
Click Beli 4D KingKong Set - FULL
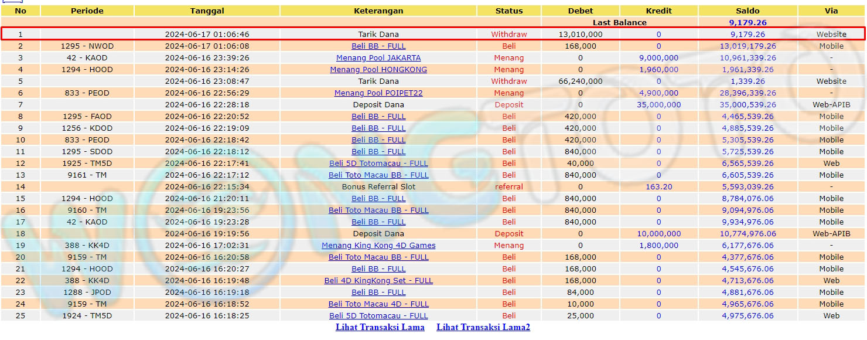coord(378,281)
